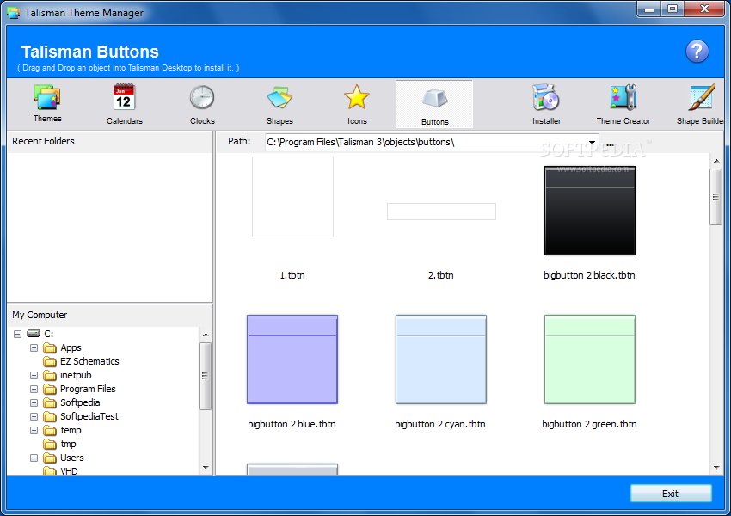Click the buttons list scrollbar thumb
Viewport: 731px width, 516px height.
point(716,197)
